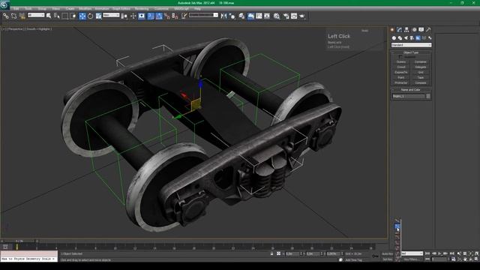The image size is (480, 270).
Task: Click the Pan View navigation icon
Action: (x=465, y=259)
